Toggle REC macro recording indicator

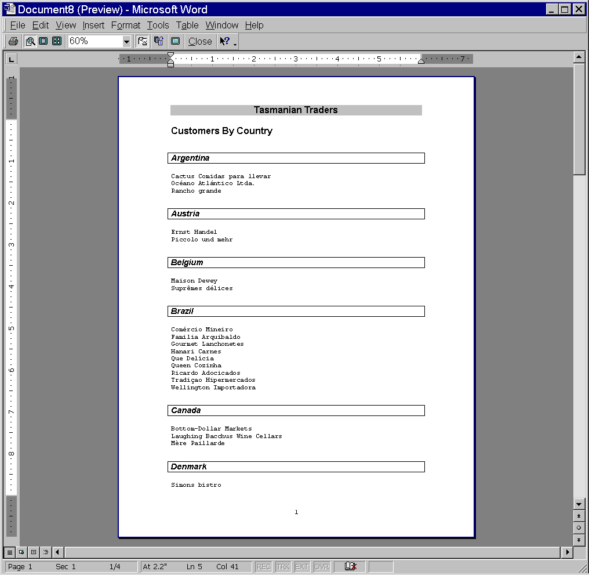click(x=264, y=566)
